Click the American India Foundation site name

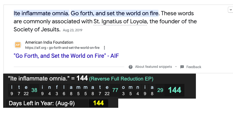click(49, 42)
